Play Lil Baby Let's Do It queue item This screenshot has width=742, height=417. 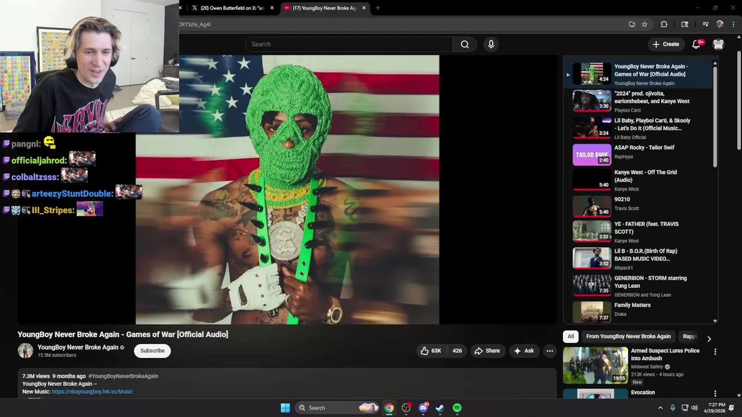(638, 128)
